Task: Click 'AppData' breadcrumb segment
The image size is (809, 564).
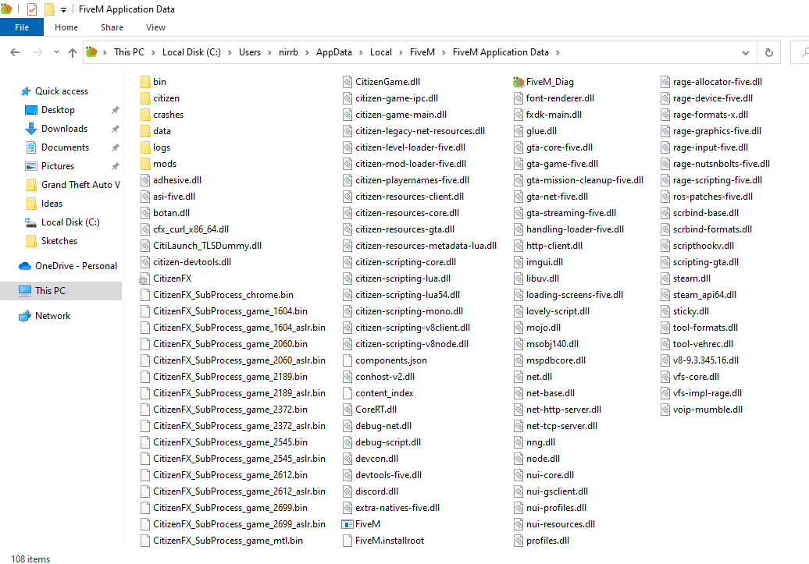Action: tap(333, 52)
